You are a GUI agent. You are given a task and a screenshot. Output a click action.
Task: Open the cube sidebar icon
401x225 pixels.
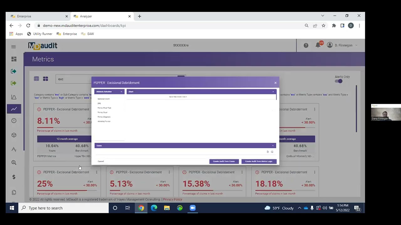click(14, 135)
